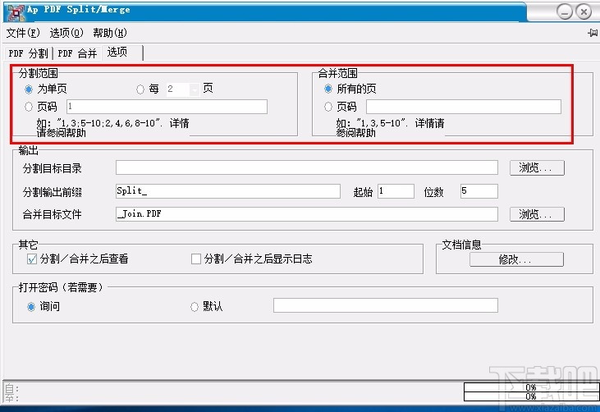This screenshot has width=600, height=412.
Task: Open the 文件(F) menu
Action: 23,33
